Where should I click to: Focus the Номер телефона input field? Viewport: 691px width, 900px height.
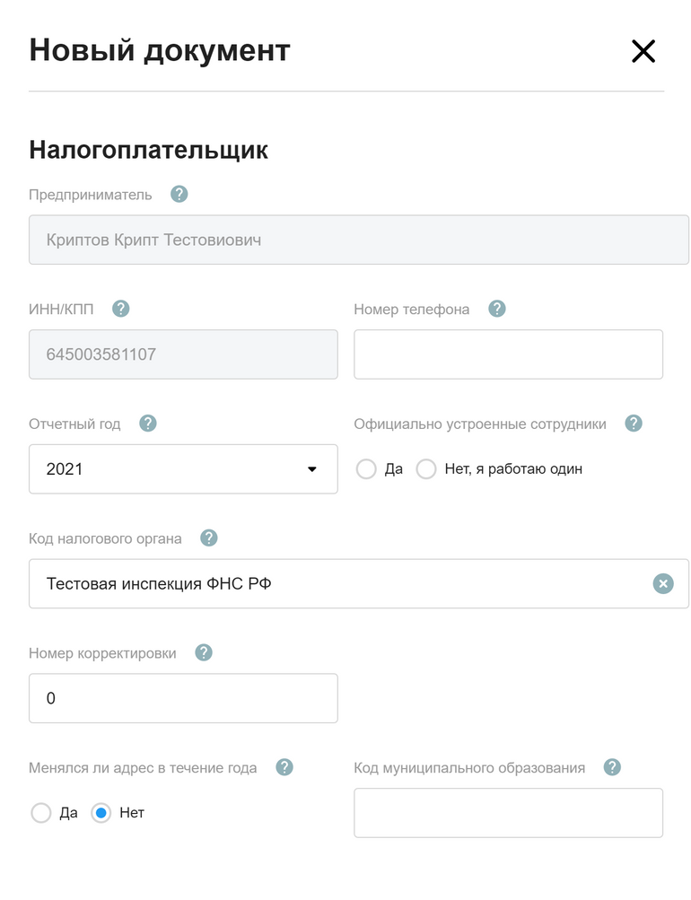pos(509,354)
